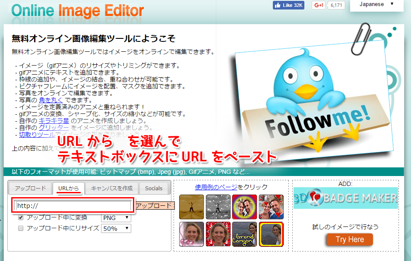The height and width of the screenshot is (261, 411).
Task: Select the sepia jumping person example thumbnail
Action: pos(191,207)
